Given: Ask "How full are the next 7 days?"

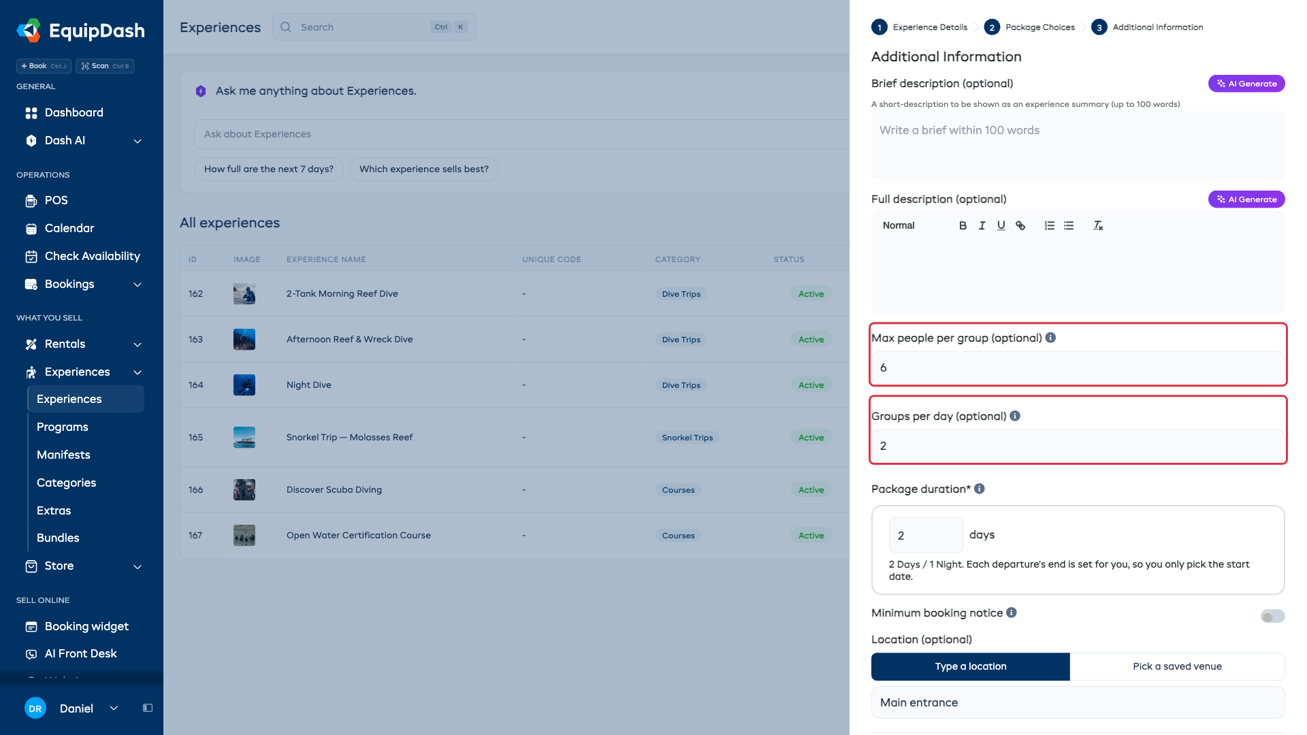Looking at the screenshot, I should [x=269, y=169].
